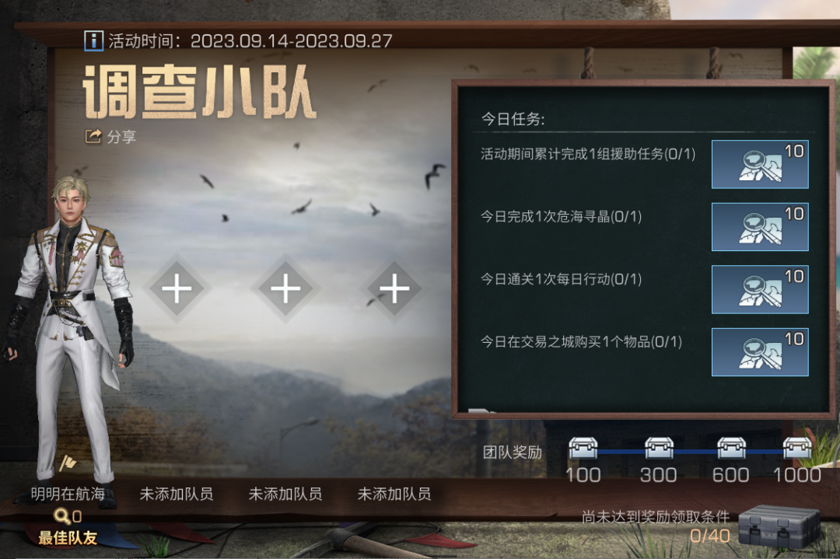Image resolution: width=840 pixels, height=559 pixels.
Task: Select the 今日通关1次每日行动 task
Action: [561, 280]
